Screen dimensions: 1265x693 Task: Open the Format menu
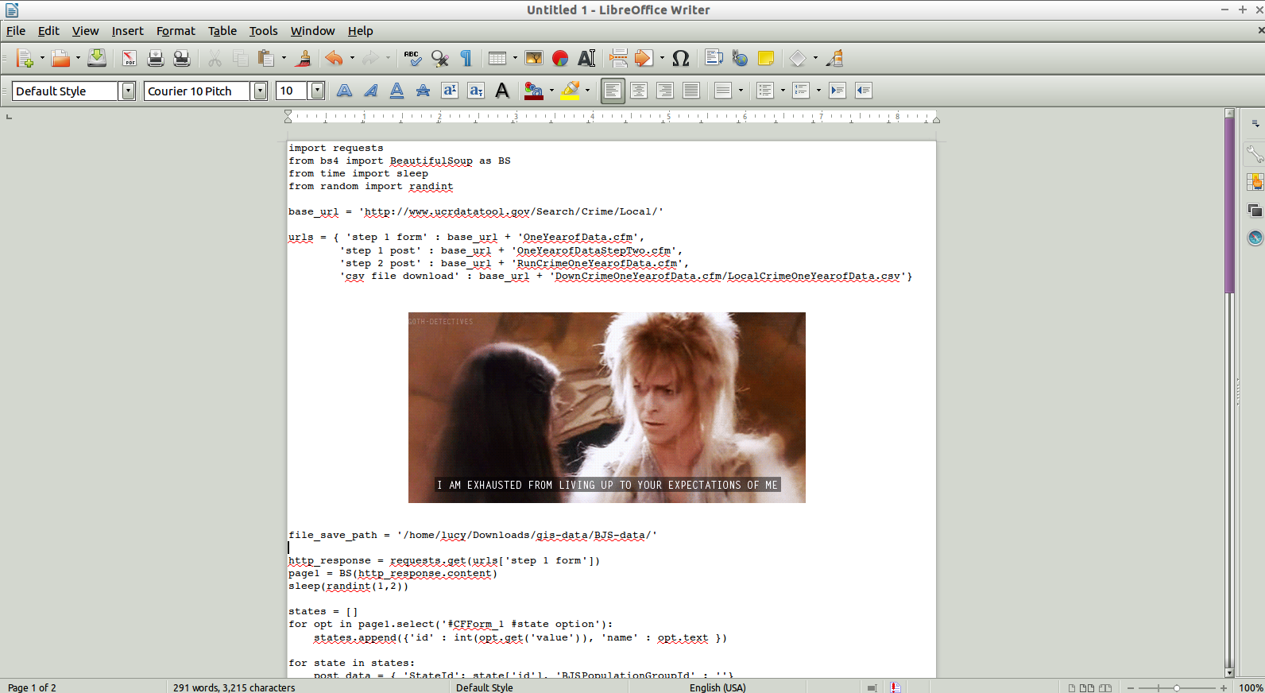coord(176,31)
